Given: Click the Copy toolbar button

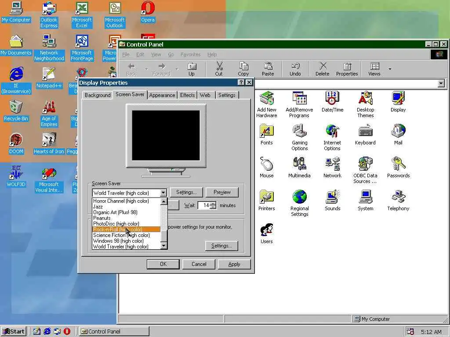Looking at the screenshot, I should (243, 69).
